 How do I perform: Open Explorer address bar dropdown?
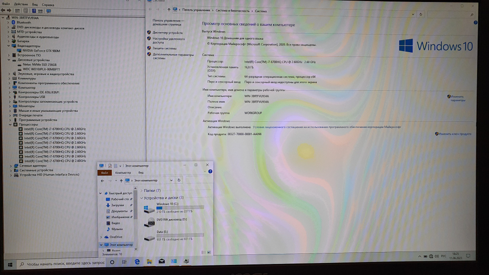pyautogui.click(x=171, y=180)
